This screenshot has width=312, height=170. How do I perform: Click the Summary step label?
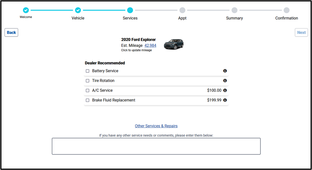[x=234, y=18]
